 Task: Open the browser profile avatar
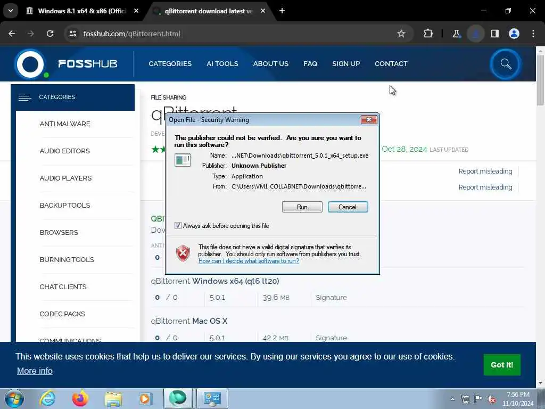(514, 34)
